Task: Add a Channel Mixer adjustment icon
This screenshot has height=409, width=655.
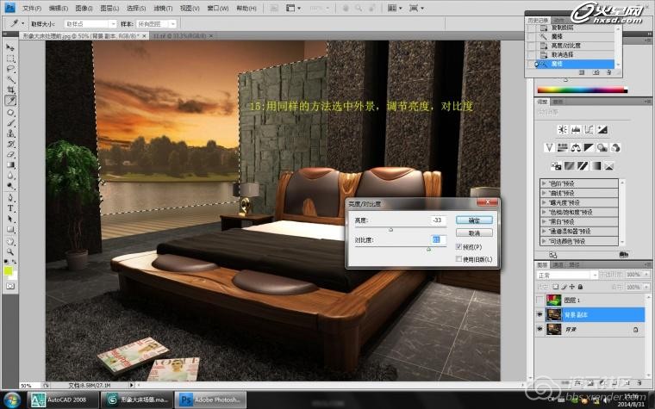Action: click(615, 147)
